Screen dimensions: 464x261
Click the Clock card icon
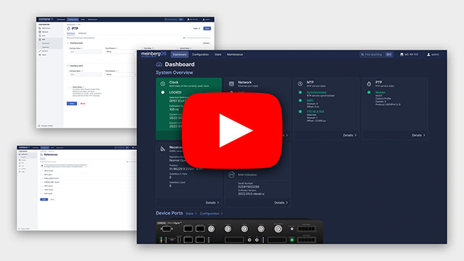coord(162,84)
